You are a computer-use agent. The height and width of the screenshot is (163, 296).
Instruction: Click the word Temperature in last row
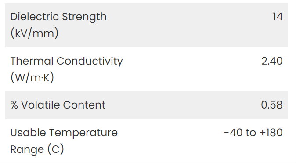click(83, 133)
